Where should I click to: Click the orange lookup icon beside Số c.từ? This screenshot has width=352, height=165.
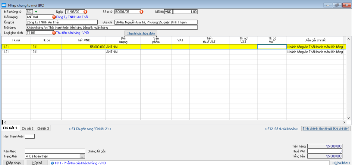(x=141, y=12)
